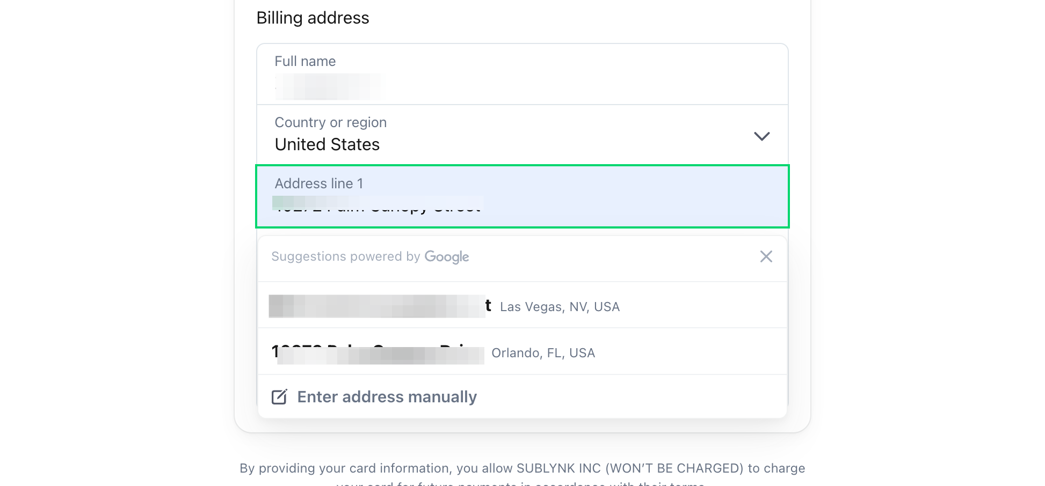Click the Full name label

(x=305, y=61)
